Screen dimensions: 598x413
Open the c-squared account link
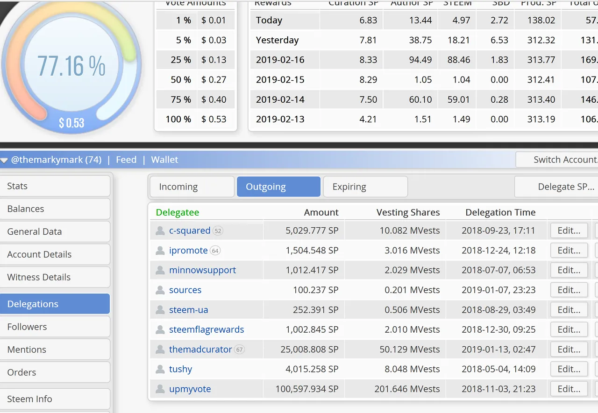tap(190, 231)
